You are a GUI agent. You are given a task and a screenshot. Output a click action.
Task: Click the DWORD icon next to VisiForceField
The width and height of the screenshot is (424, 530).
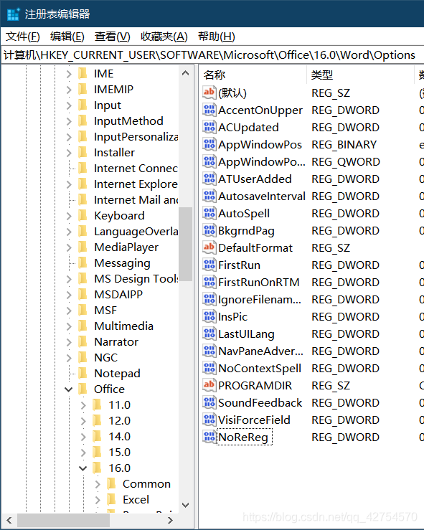(x=209, y=420)
